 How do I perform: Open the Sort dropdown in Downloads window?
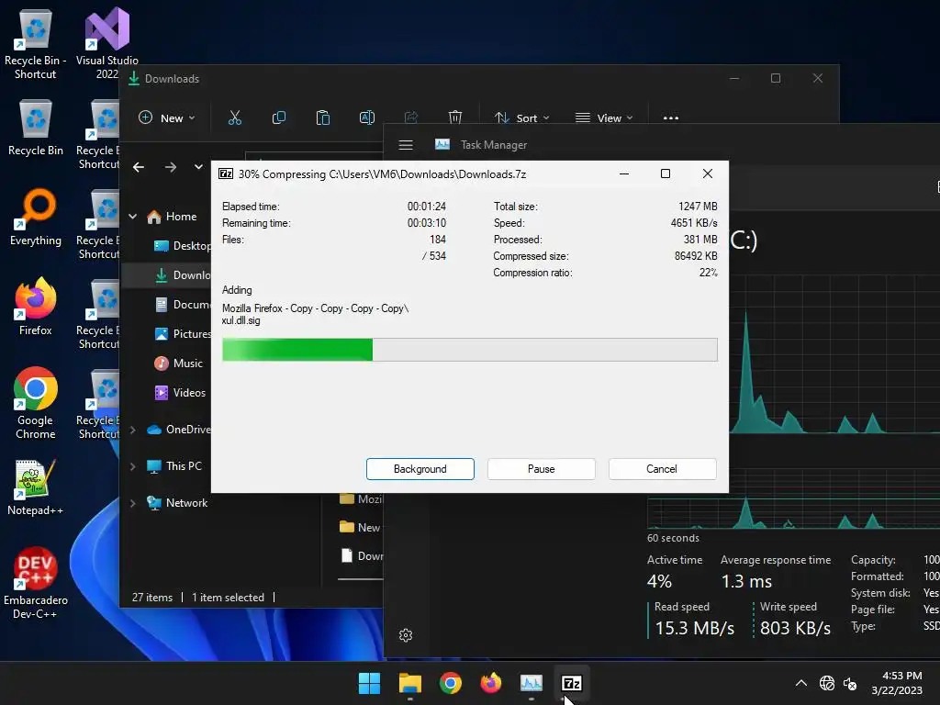[x=521, y=118]
